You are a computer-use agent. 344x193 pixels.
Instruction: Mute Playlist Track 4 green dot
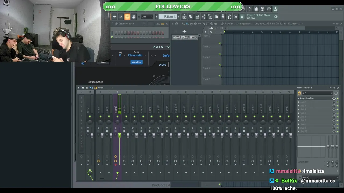(220, 76)
